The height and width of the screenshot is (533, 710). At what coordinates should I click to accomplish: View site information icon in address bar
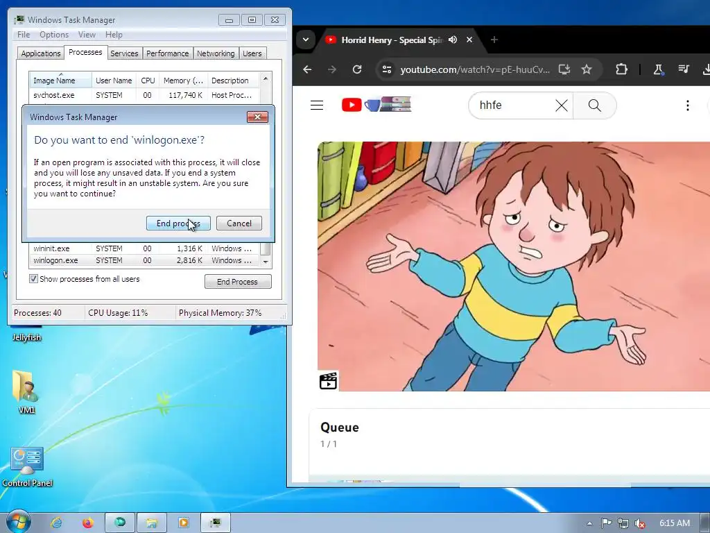pos(387,69)
